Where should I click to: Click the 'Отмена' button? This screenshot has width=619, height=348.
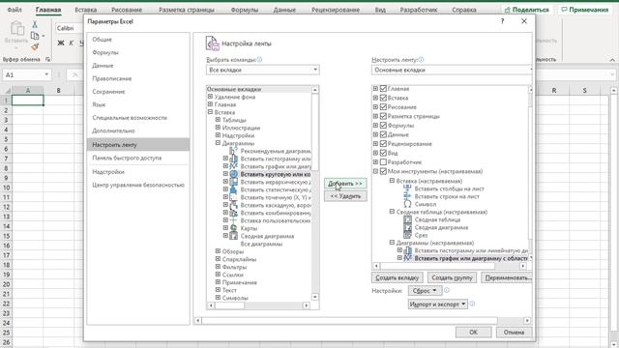tap(514, 333)
